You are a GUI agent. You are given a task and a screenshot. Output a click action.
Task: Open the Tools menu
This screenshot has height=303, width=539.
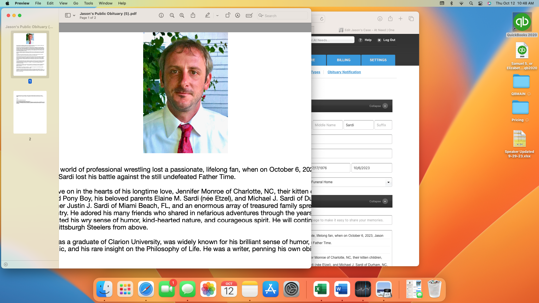[x=88, y=3]
